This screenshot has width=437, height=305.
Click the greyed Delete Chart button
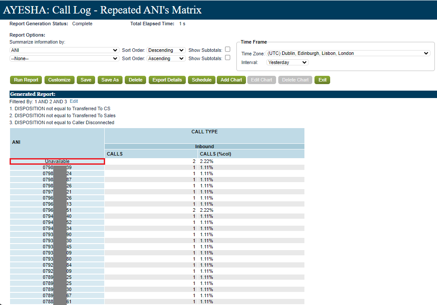[295, 80]
